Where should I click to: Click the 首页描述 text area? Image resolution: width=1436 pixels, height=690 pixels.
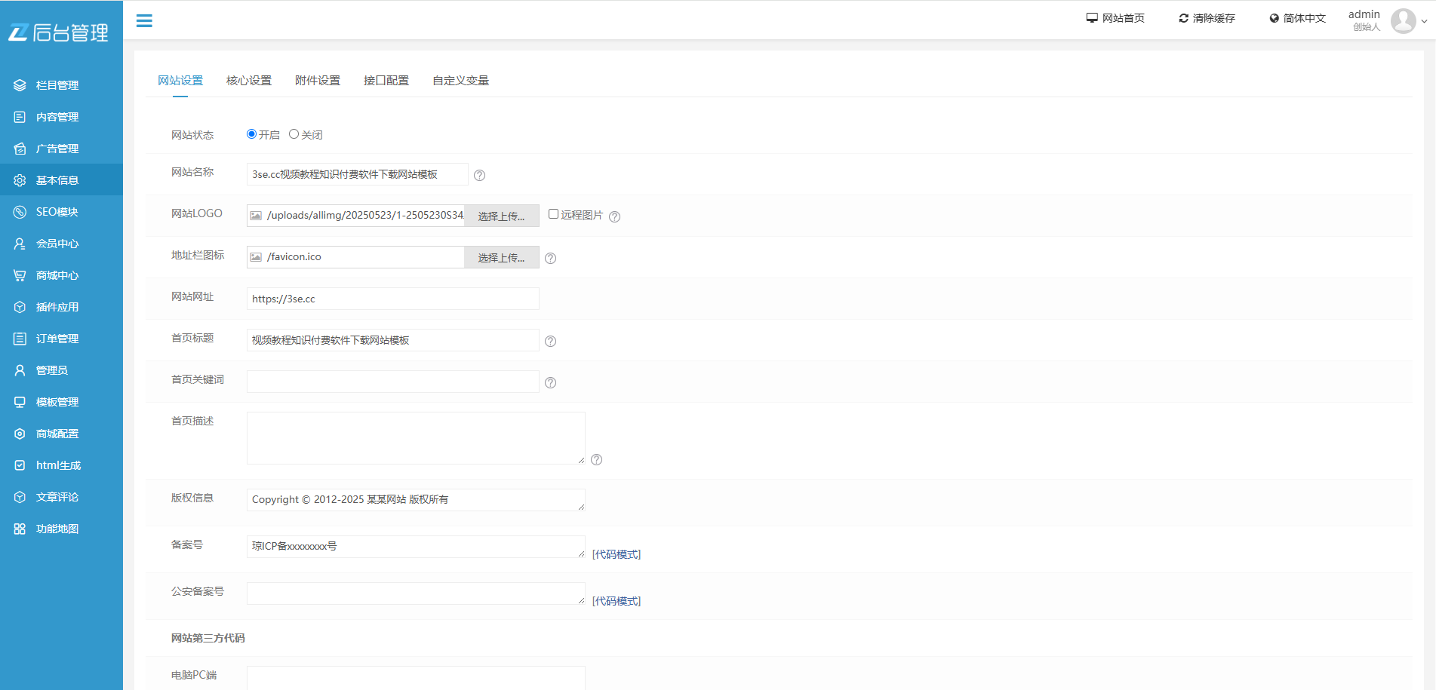416,438
